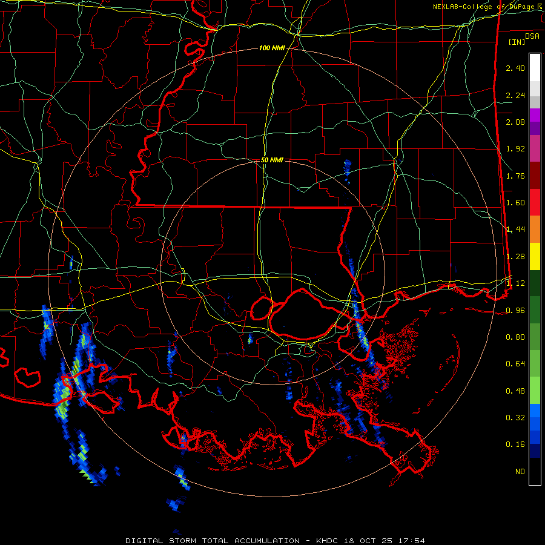Click the 0.16 legend value
Screen dimensions: 545x545
click(x=515, y=444)
